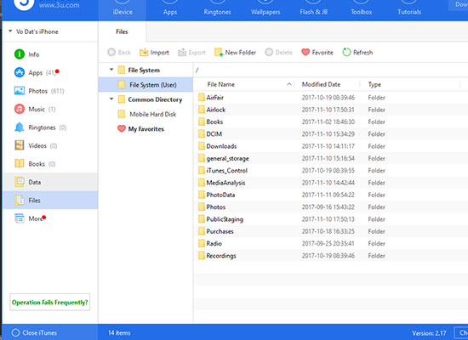Sort by the File Name column header
The height and width of the screenshot is (340, 468).
pyautogui.click(x=221, y=84)
